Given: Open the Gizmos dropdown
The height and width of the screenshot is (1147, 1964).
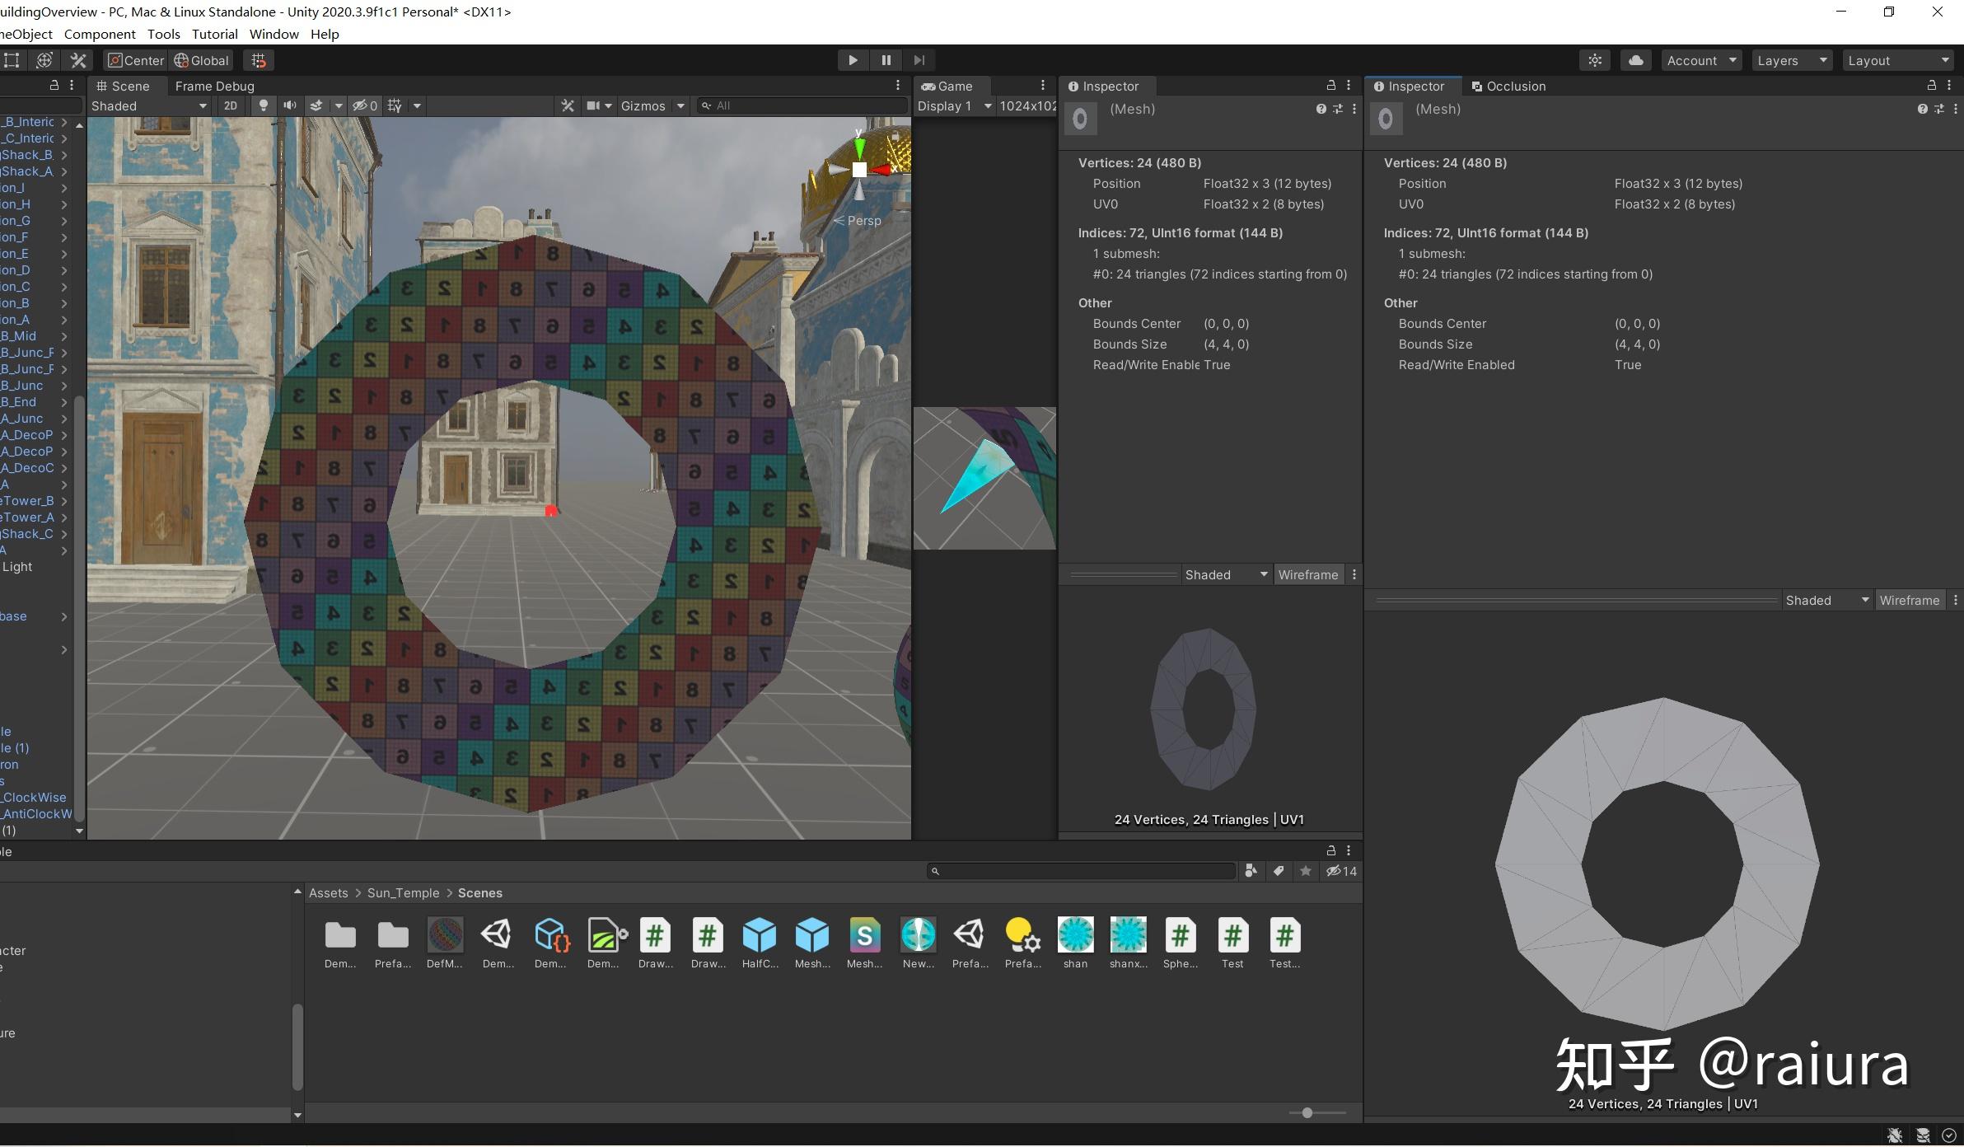Looking at the screenshot, I should [x=651, y=105].
